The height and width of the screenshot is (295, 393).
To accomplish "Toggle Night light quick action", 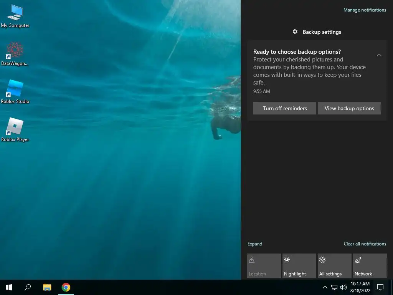I will click(299, 266).
